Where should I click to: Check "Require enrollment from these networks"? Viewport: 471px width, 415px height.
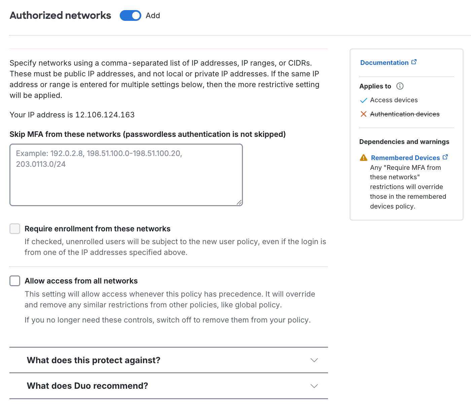[14, 229]
